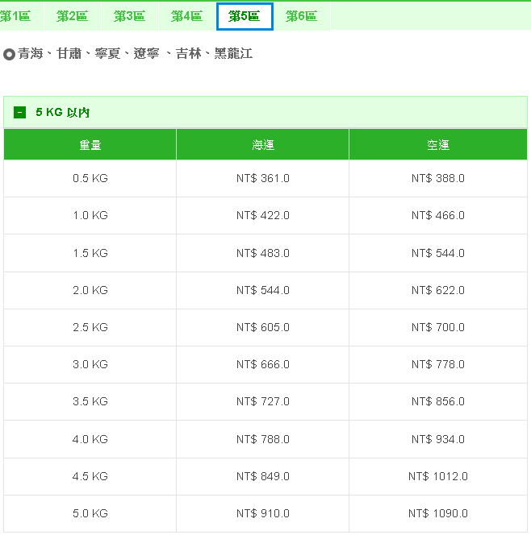The width and height of the screenshot is (531, 535).
Task: Open the 第2區 tab
Action: [x=72, y=16]
